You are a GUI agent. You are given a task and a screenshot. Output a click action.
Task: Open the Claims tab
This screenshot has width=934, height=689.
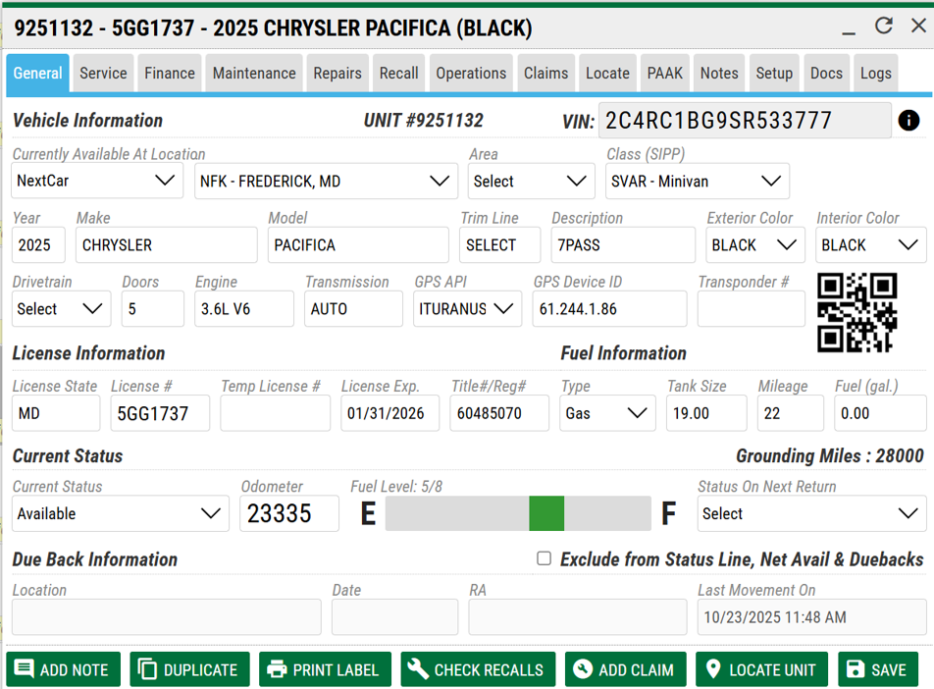point(545,74)
